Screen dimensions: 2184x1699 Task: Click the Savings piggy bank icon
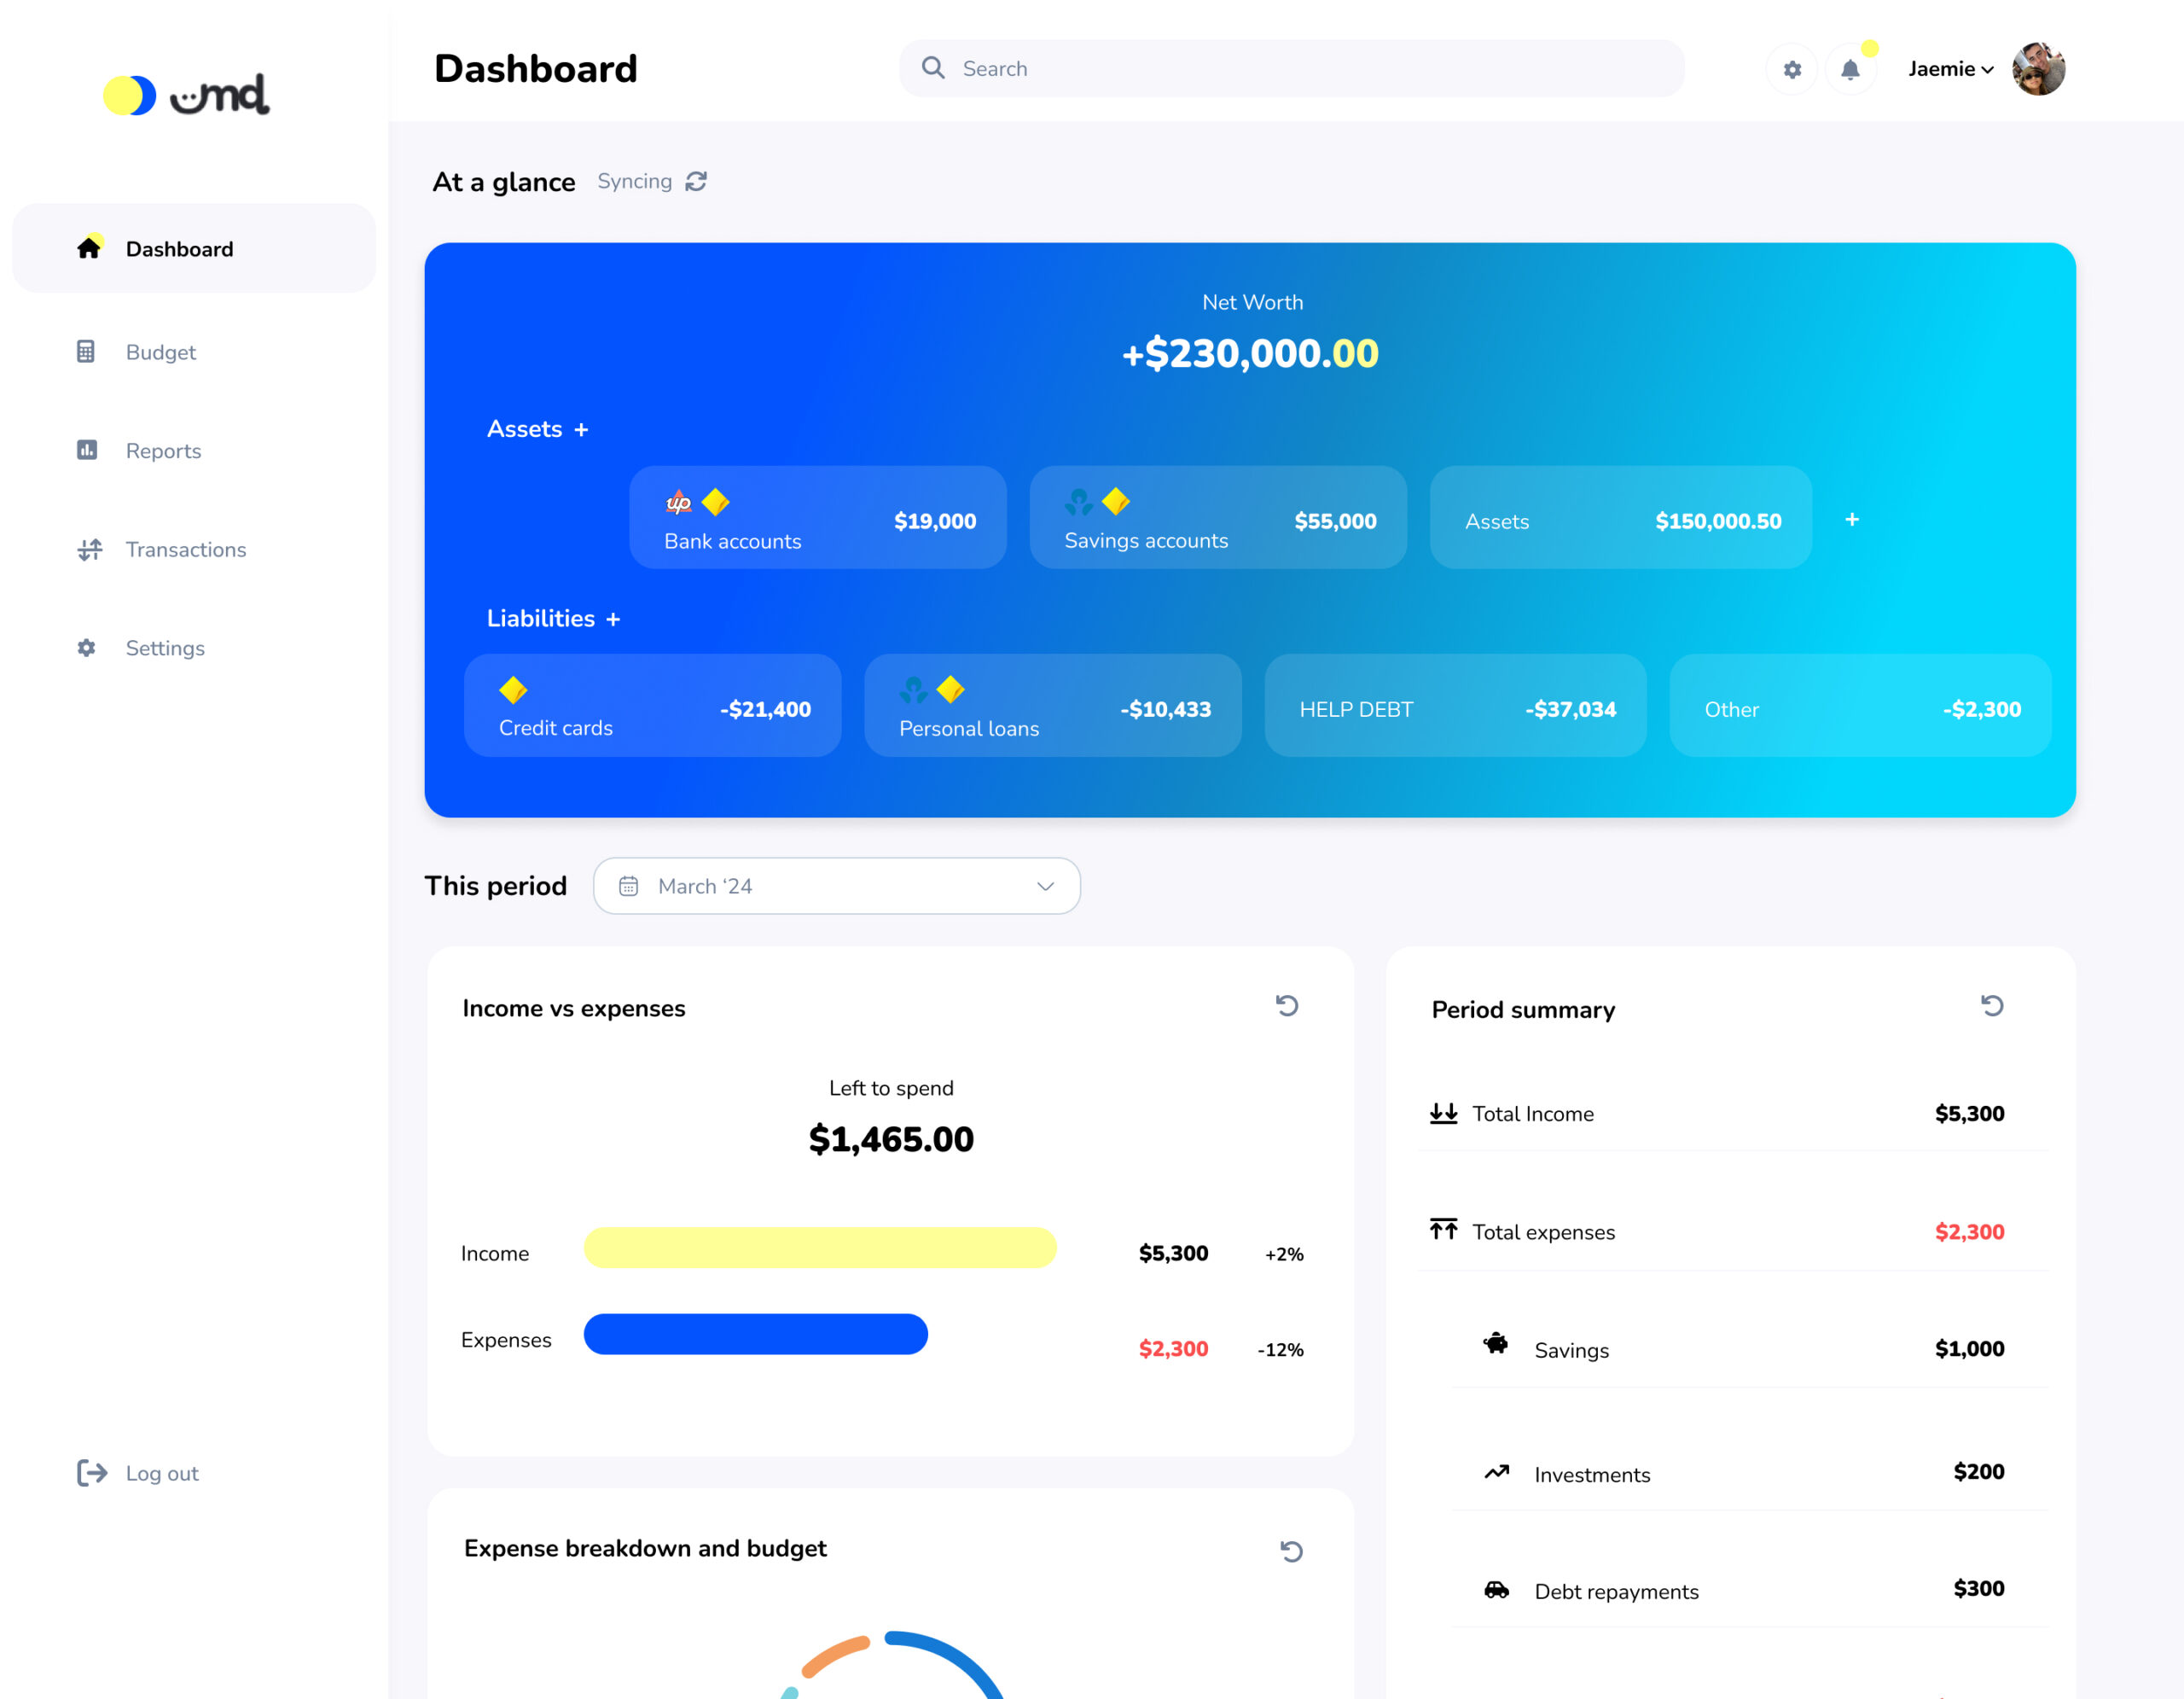(x=1495, y=1344)
